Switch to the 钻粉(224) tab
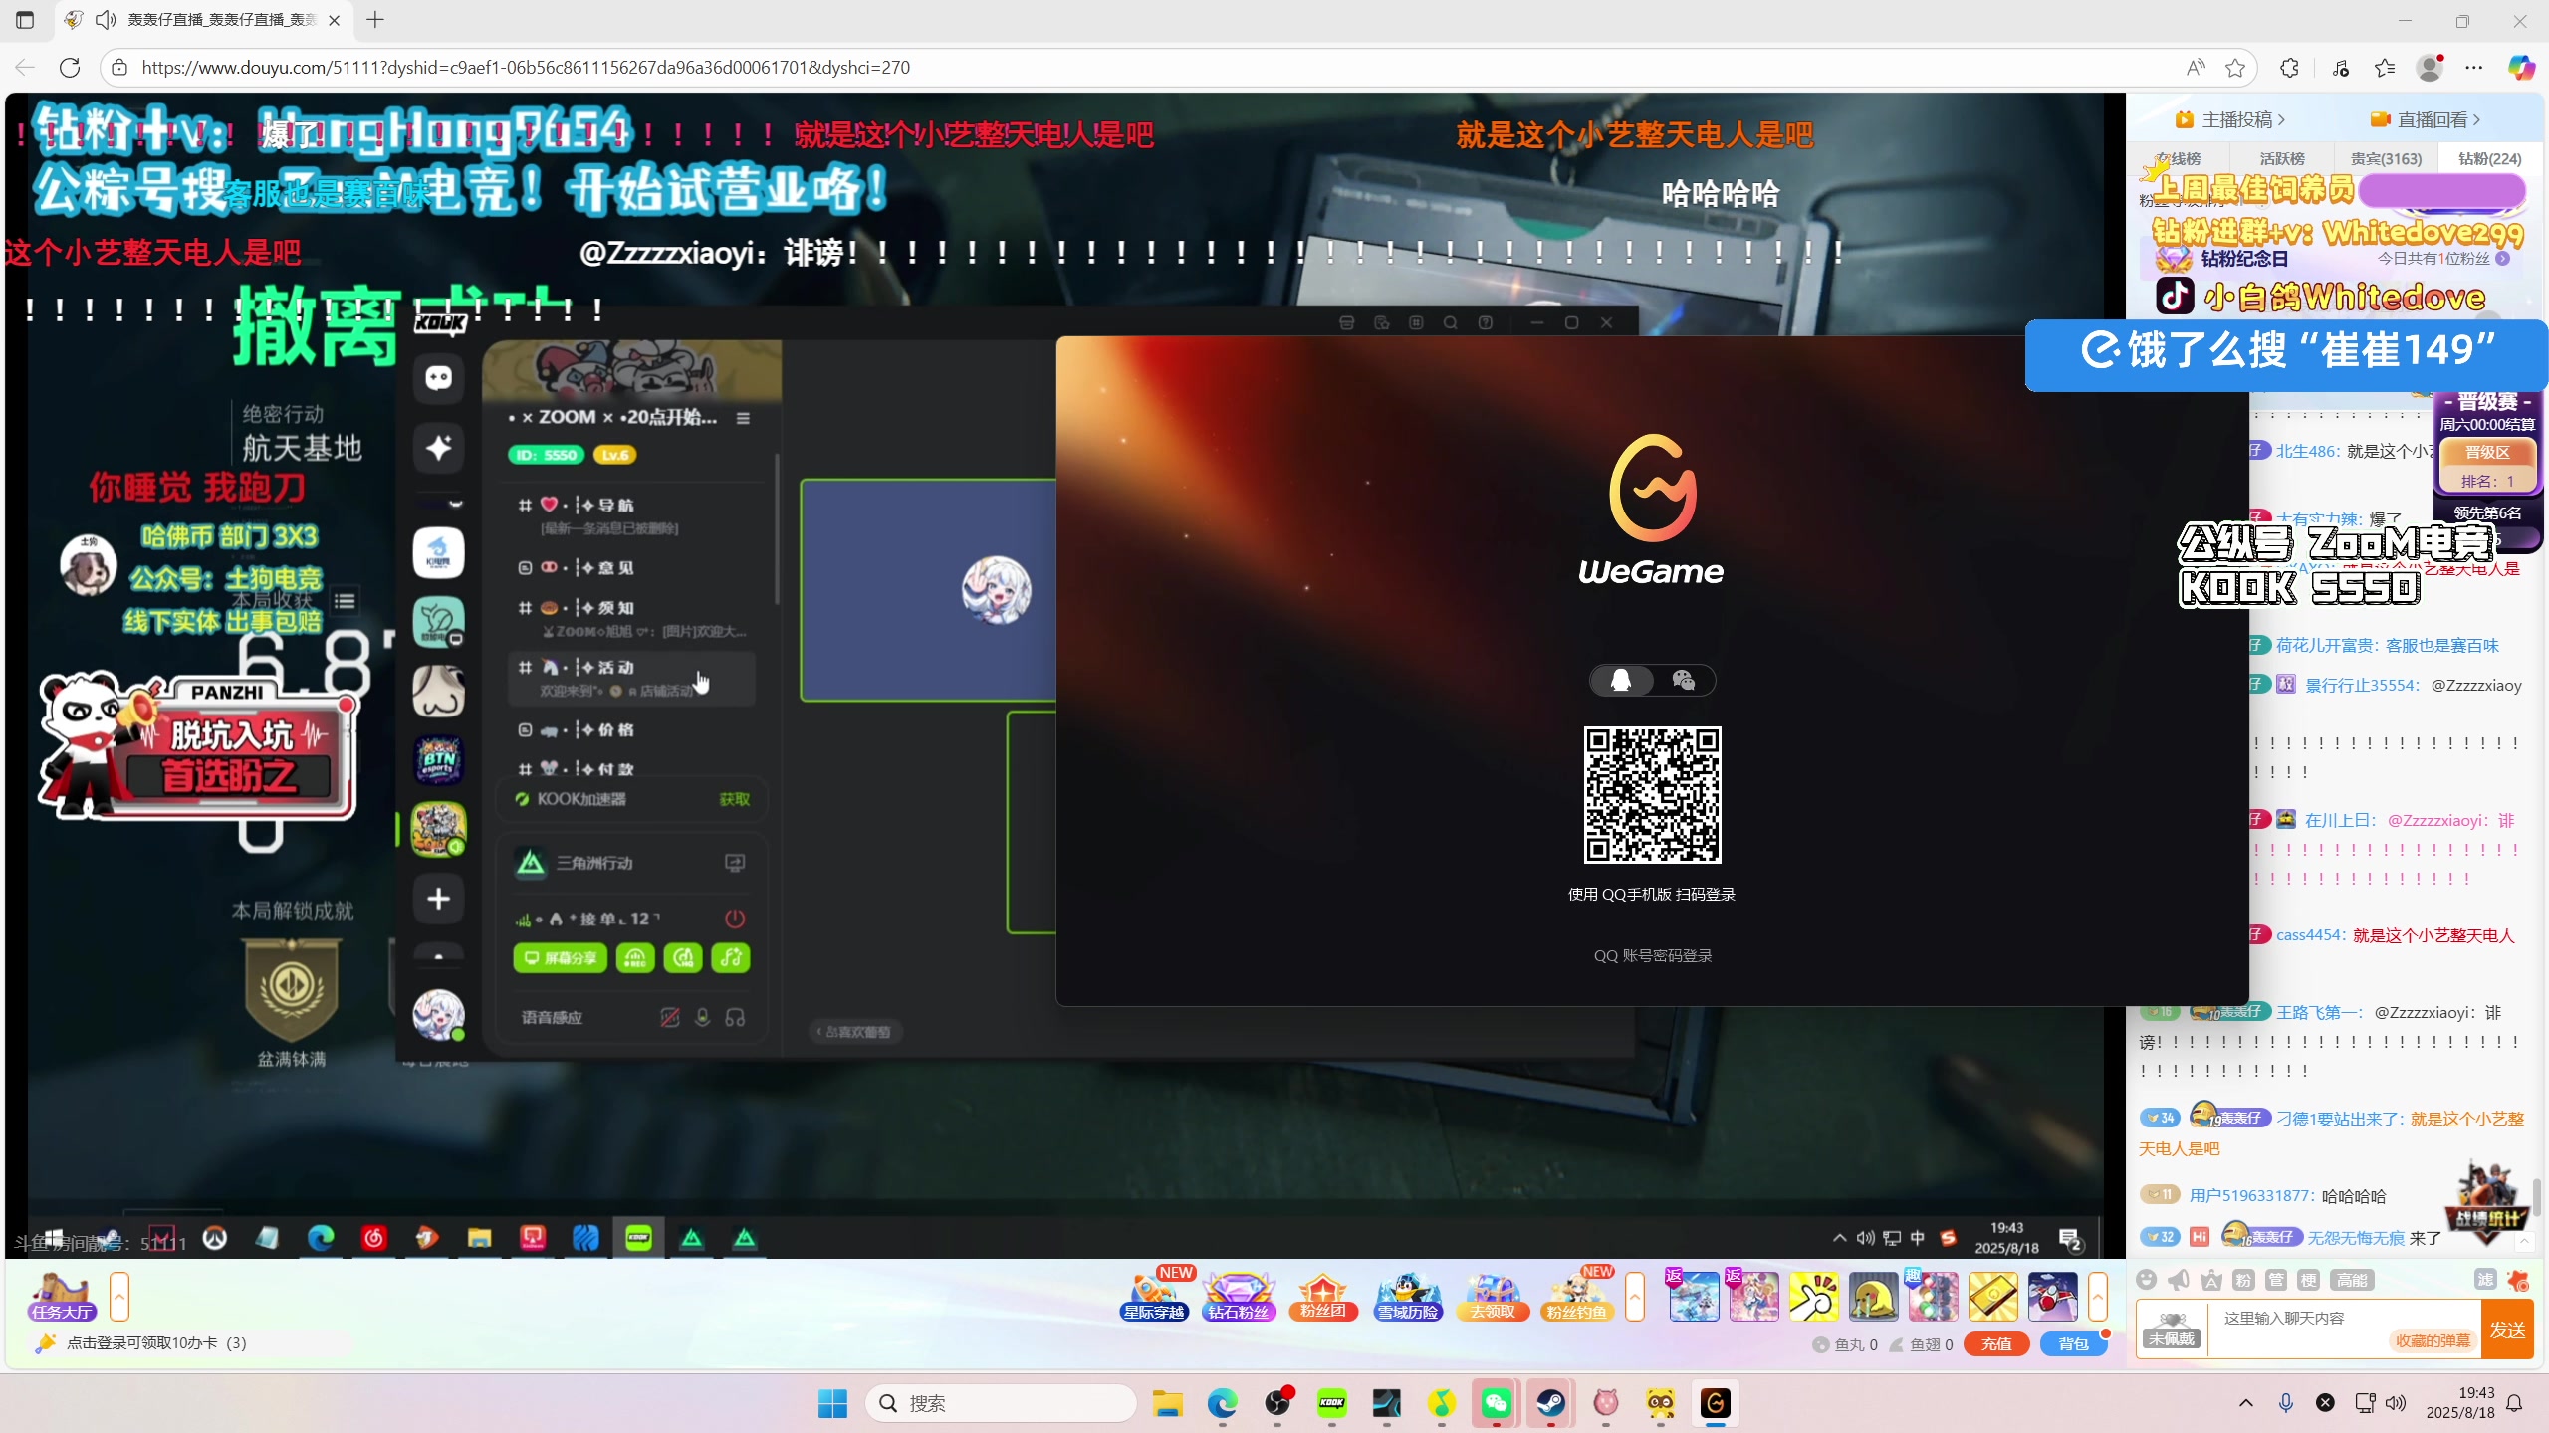 pyautogui.click(x=2489, y=158)
